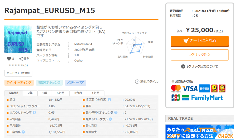Click the share icon
The height and width of the screenshot is (140, 237).
[21, 59]
